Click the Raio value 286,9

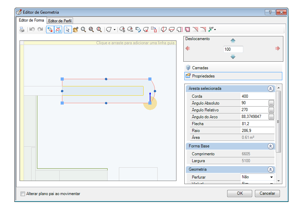257,131
